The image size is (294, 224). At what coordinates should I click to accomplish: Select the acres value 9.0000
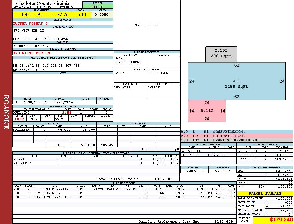101,15
